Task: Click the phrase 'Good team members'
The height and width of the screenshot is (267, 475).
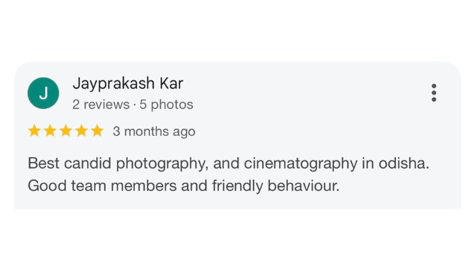Action: pyautogui.click(x=102, y=186)
